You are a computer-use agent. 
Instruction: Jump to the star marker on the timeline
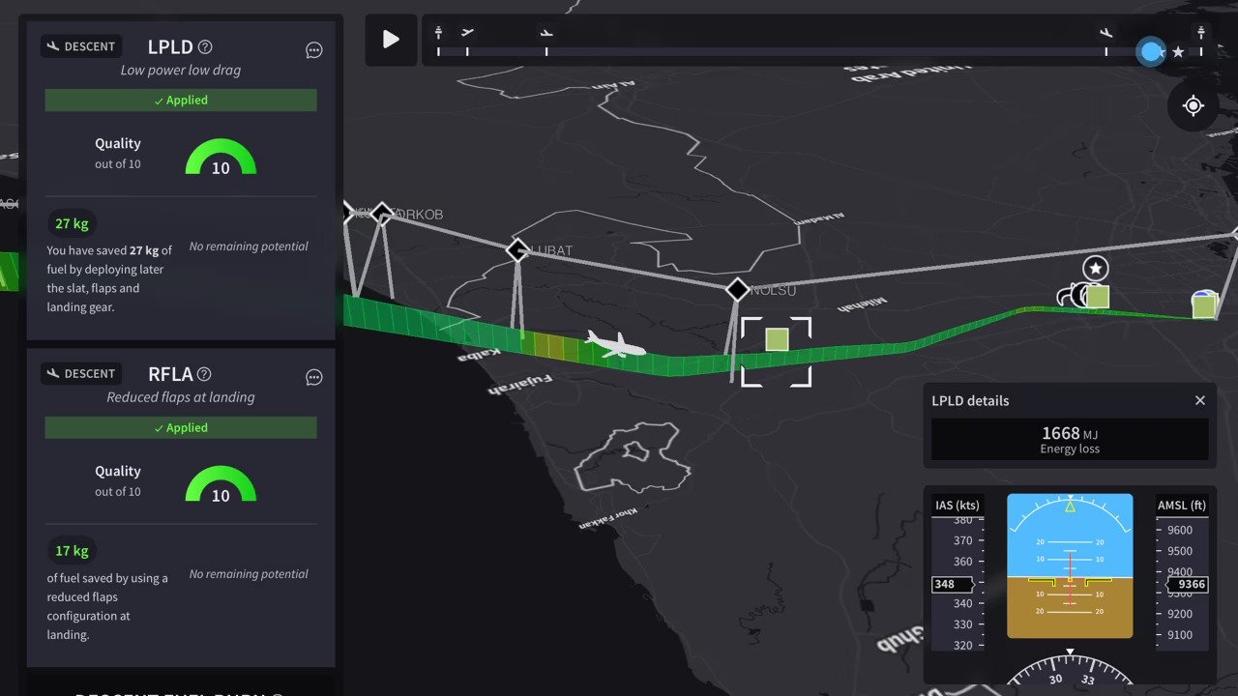(1178, 52)
